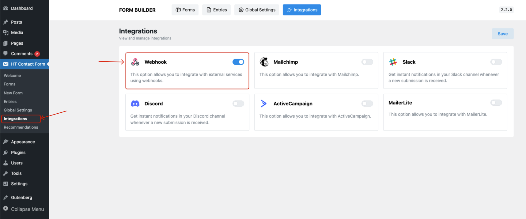Click the Slack logo icon
526x219 pixels.
[393, 62]
